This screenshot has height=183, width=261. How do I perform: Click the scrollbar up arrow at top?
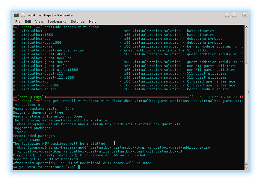(x=247, y=27)
